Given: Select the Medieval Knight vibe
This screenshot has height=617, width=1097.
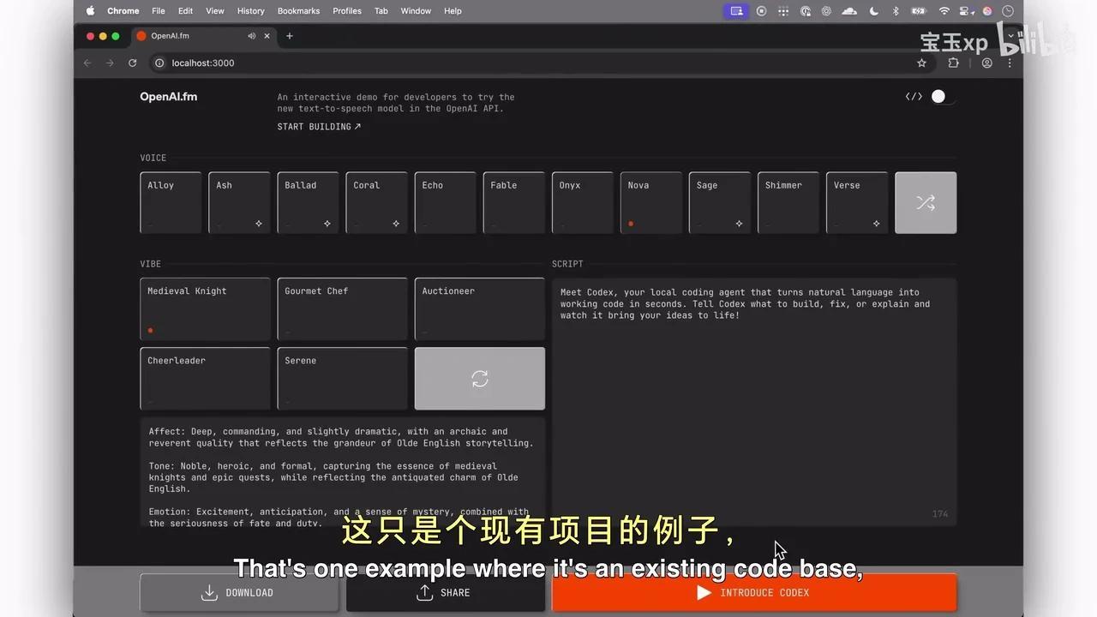Looking at the screenshot, I should point(205,308).
